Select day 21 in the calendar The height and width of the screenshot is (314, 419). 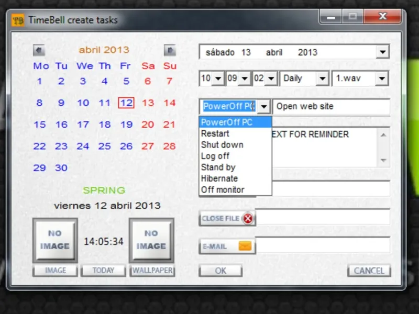pos(169,125)
